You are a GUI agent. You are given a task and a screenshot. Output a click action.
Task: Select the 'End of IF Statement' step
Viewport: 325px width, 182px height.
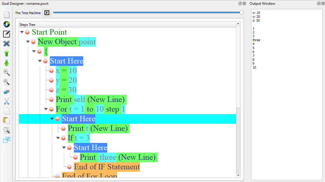pos(107,167)
